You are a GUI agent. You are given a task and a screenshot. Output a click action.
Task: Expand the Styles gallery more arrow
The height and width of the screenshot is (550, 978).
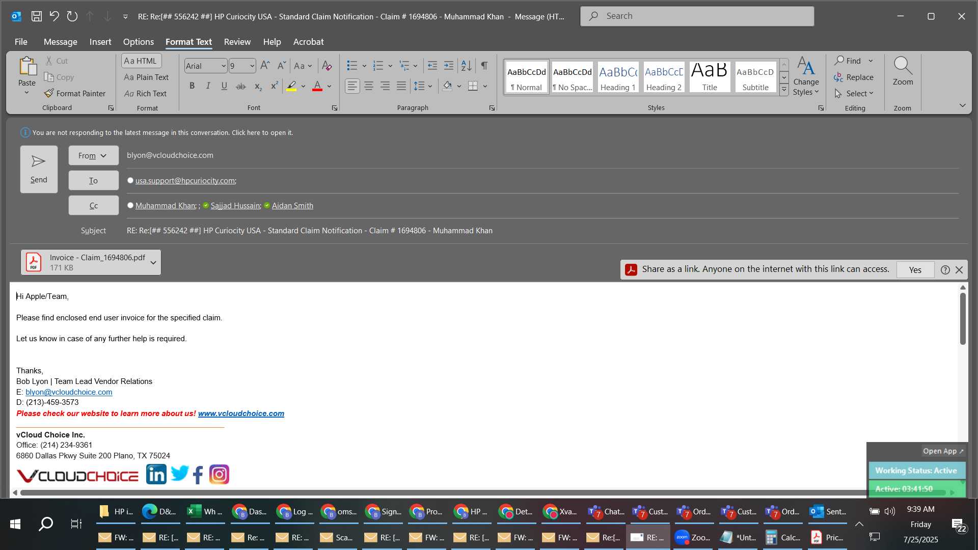pos(784,90)
